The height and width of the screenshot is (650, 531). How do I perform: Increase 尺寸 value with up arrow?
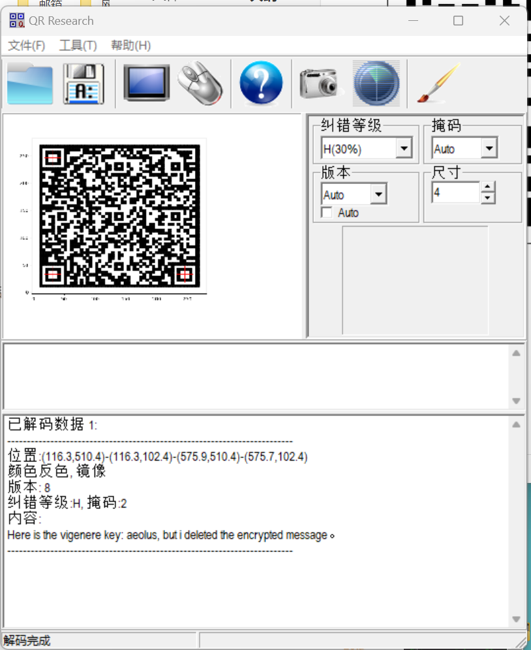[x=487, y=187]
